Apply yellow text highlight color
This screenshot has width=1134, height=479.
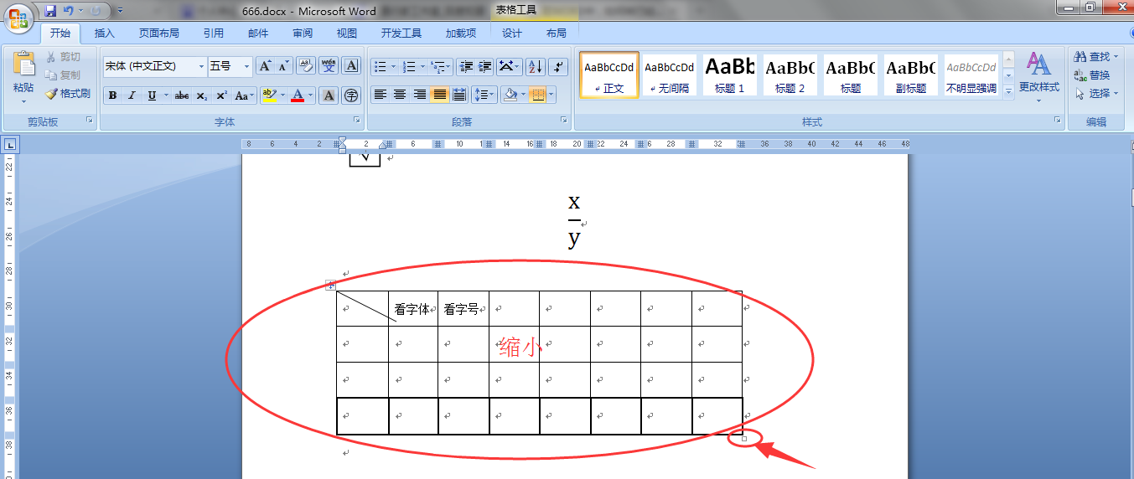(x=268, y=95)
